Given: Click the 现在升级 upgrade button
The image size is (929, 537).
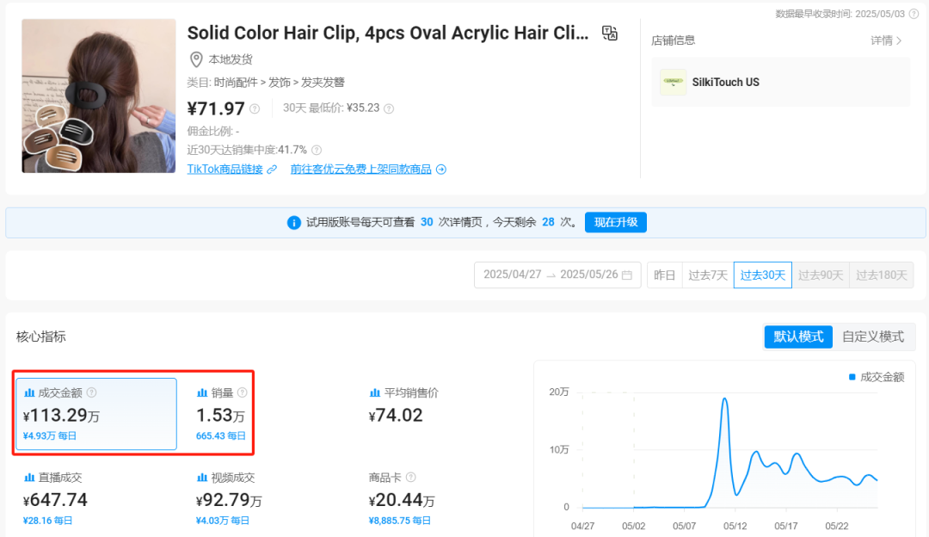Looking at the screenshot, I should tap(616, 222).
